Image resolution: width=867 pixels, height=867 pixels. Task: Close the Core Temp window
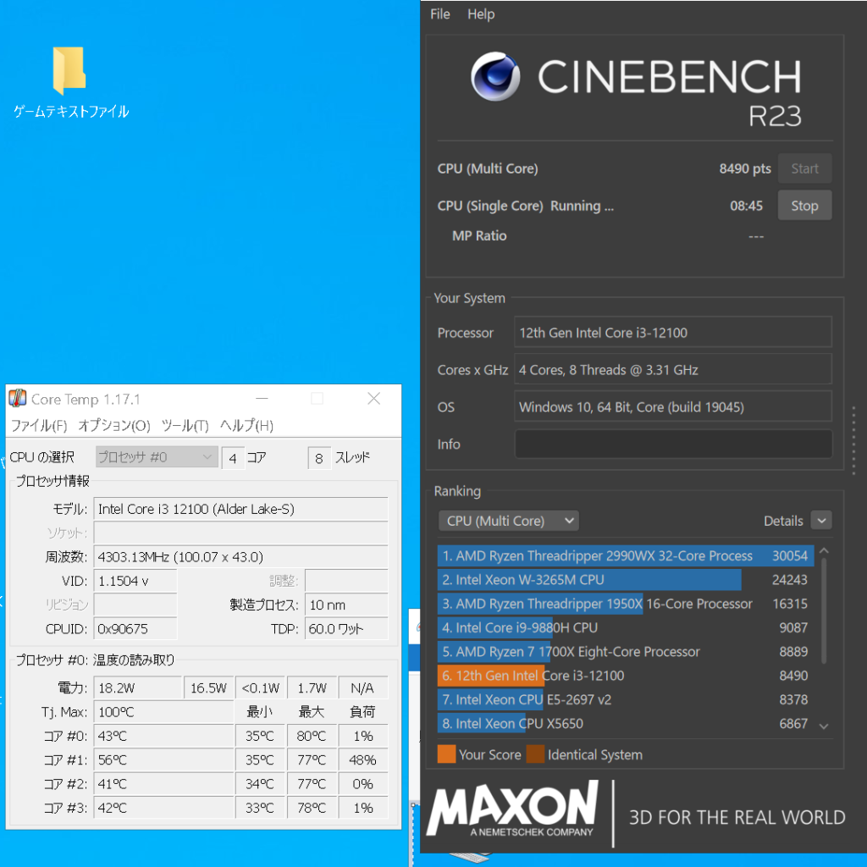click(x=373, y=398)
